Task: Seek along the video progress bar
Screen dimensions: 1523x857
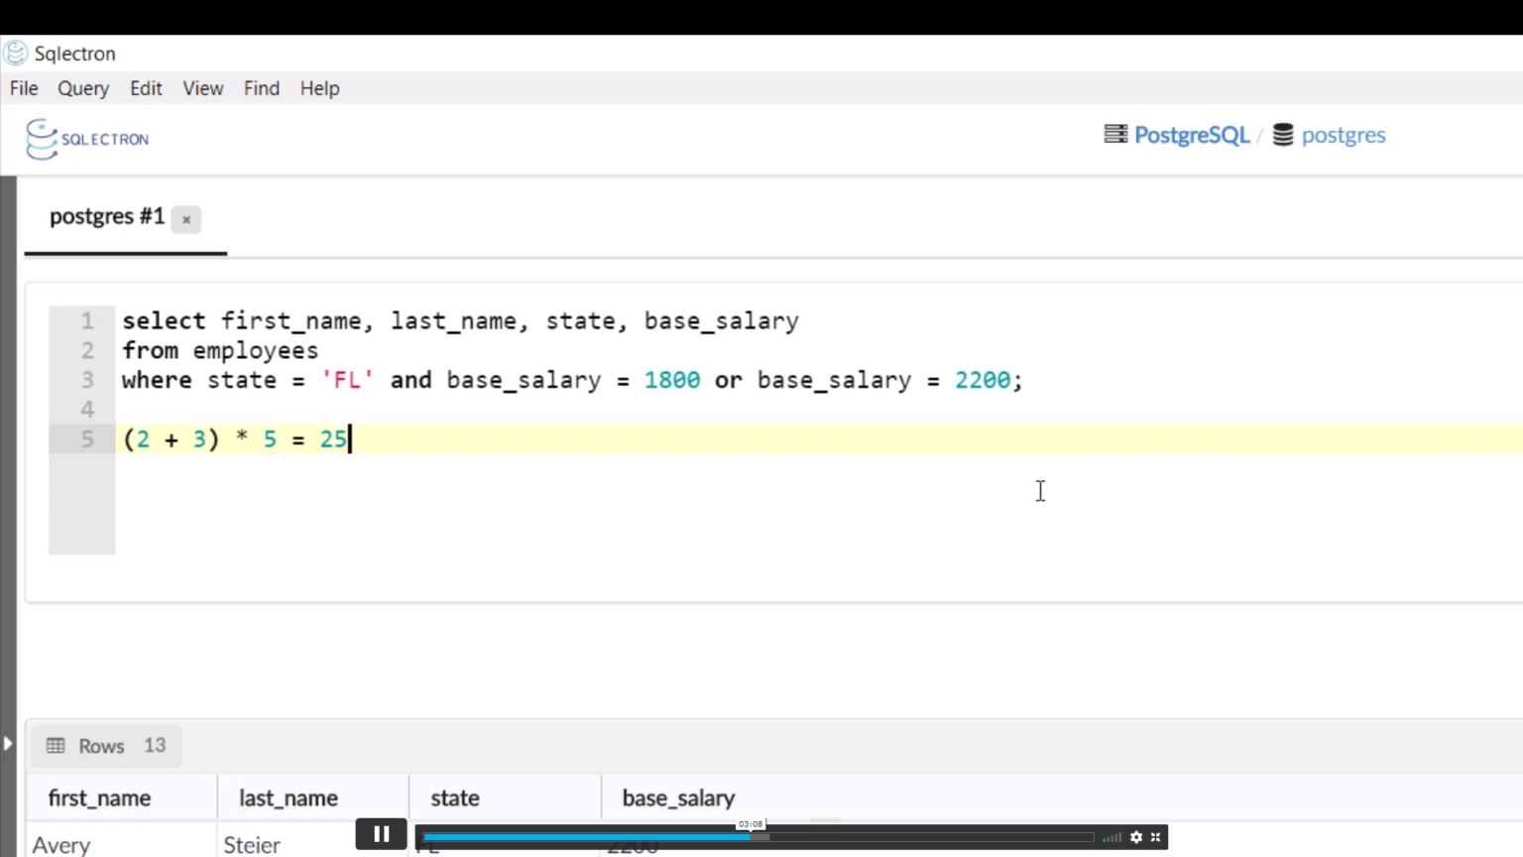Action: point(759,837)
